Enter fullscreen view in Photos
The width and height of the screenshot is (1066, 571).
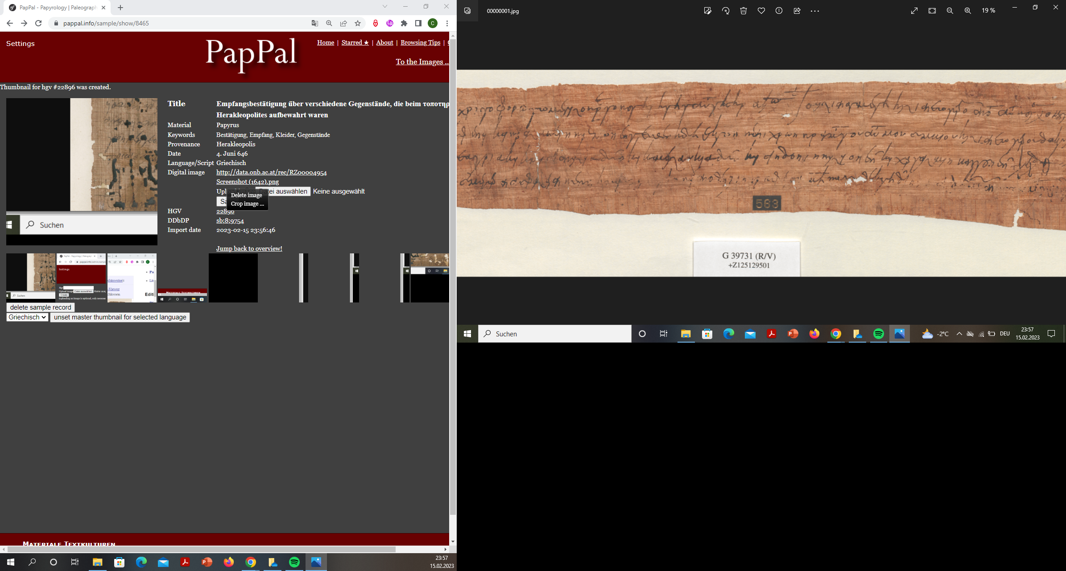(914, 11)
